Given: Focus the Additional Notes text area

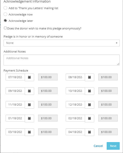Looking at the screenshot, I should point(62,60).
